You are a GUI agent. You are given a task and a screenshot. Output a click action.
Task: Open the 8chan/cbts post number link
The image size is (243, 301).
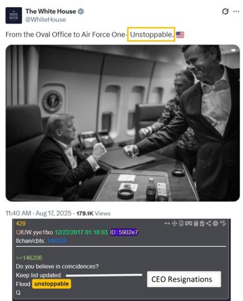57,241
